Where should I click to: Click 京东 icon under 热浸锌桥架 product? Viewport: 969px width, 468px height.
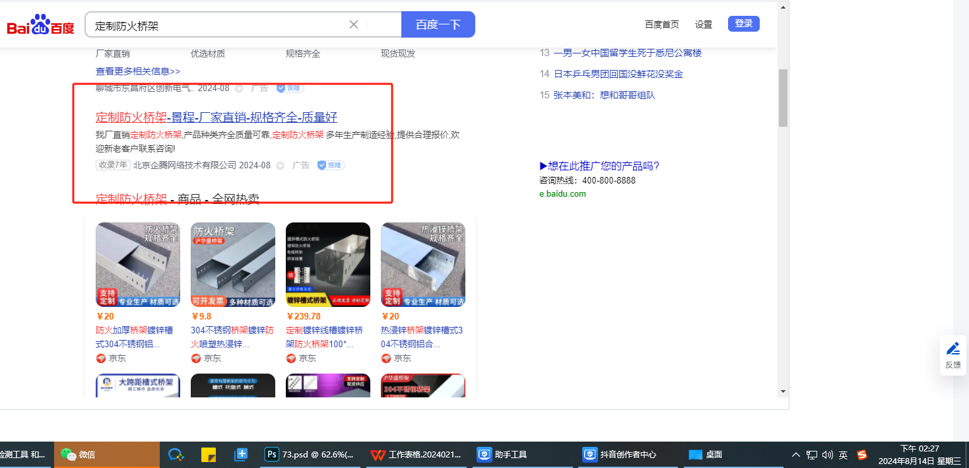click(386, 358)
